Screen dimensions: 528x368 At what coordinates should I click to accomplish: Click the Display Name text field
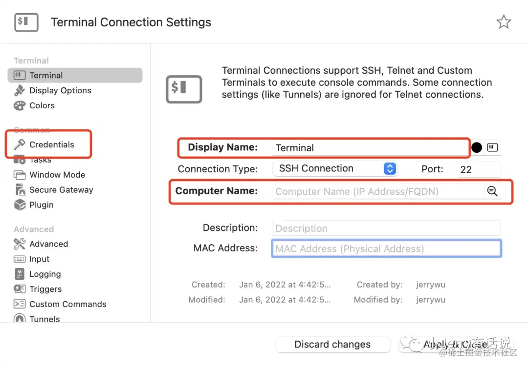(370, 148)
